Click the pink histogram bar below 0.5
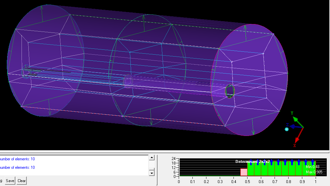This screenshot has width=330, height=186. 244,172
